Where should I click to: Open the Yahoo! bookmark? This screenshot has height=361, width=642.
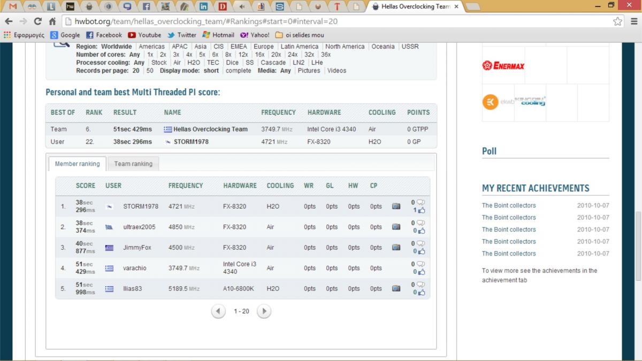click(255, 35)
